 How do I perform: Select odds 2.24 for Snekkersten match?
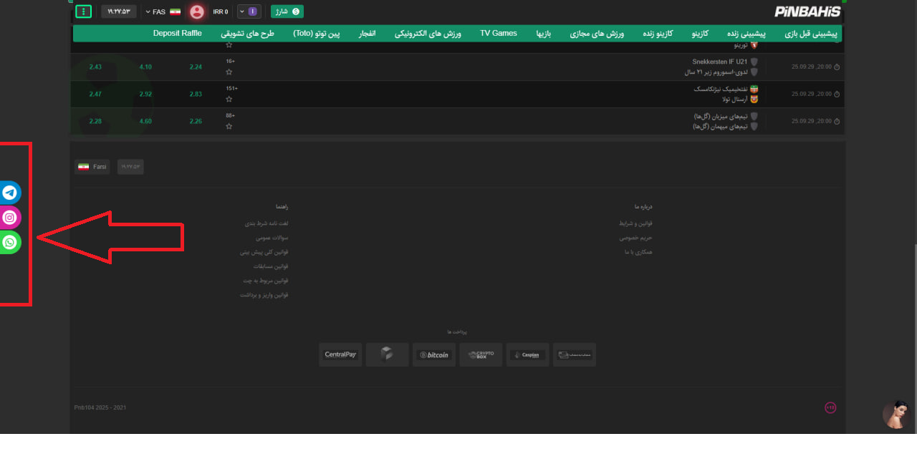[196, 67]
